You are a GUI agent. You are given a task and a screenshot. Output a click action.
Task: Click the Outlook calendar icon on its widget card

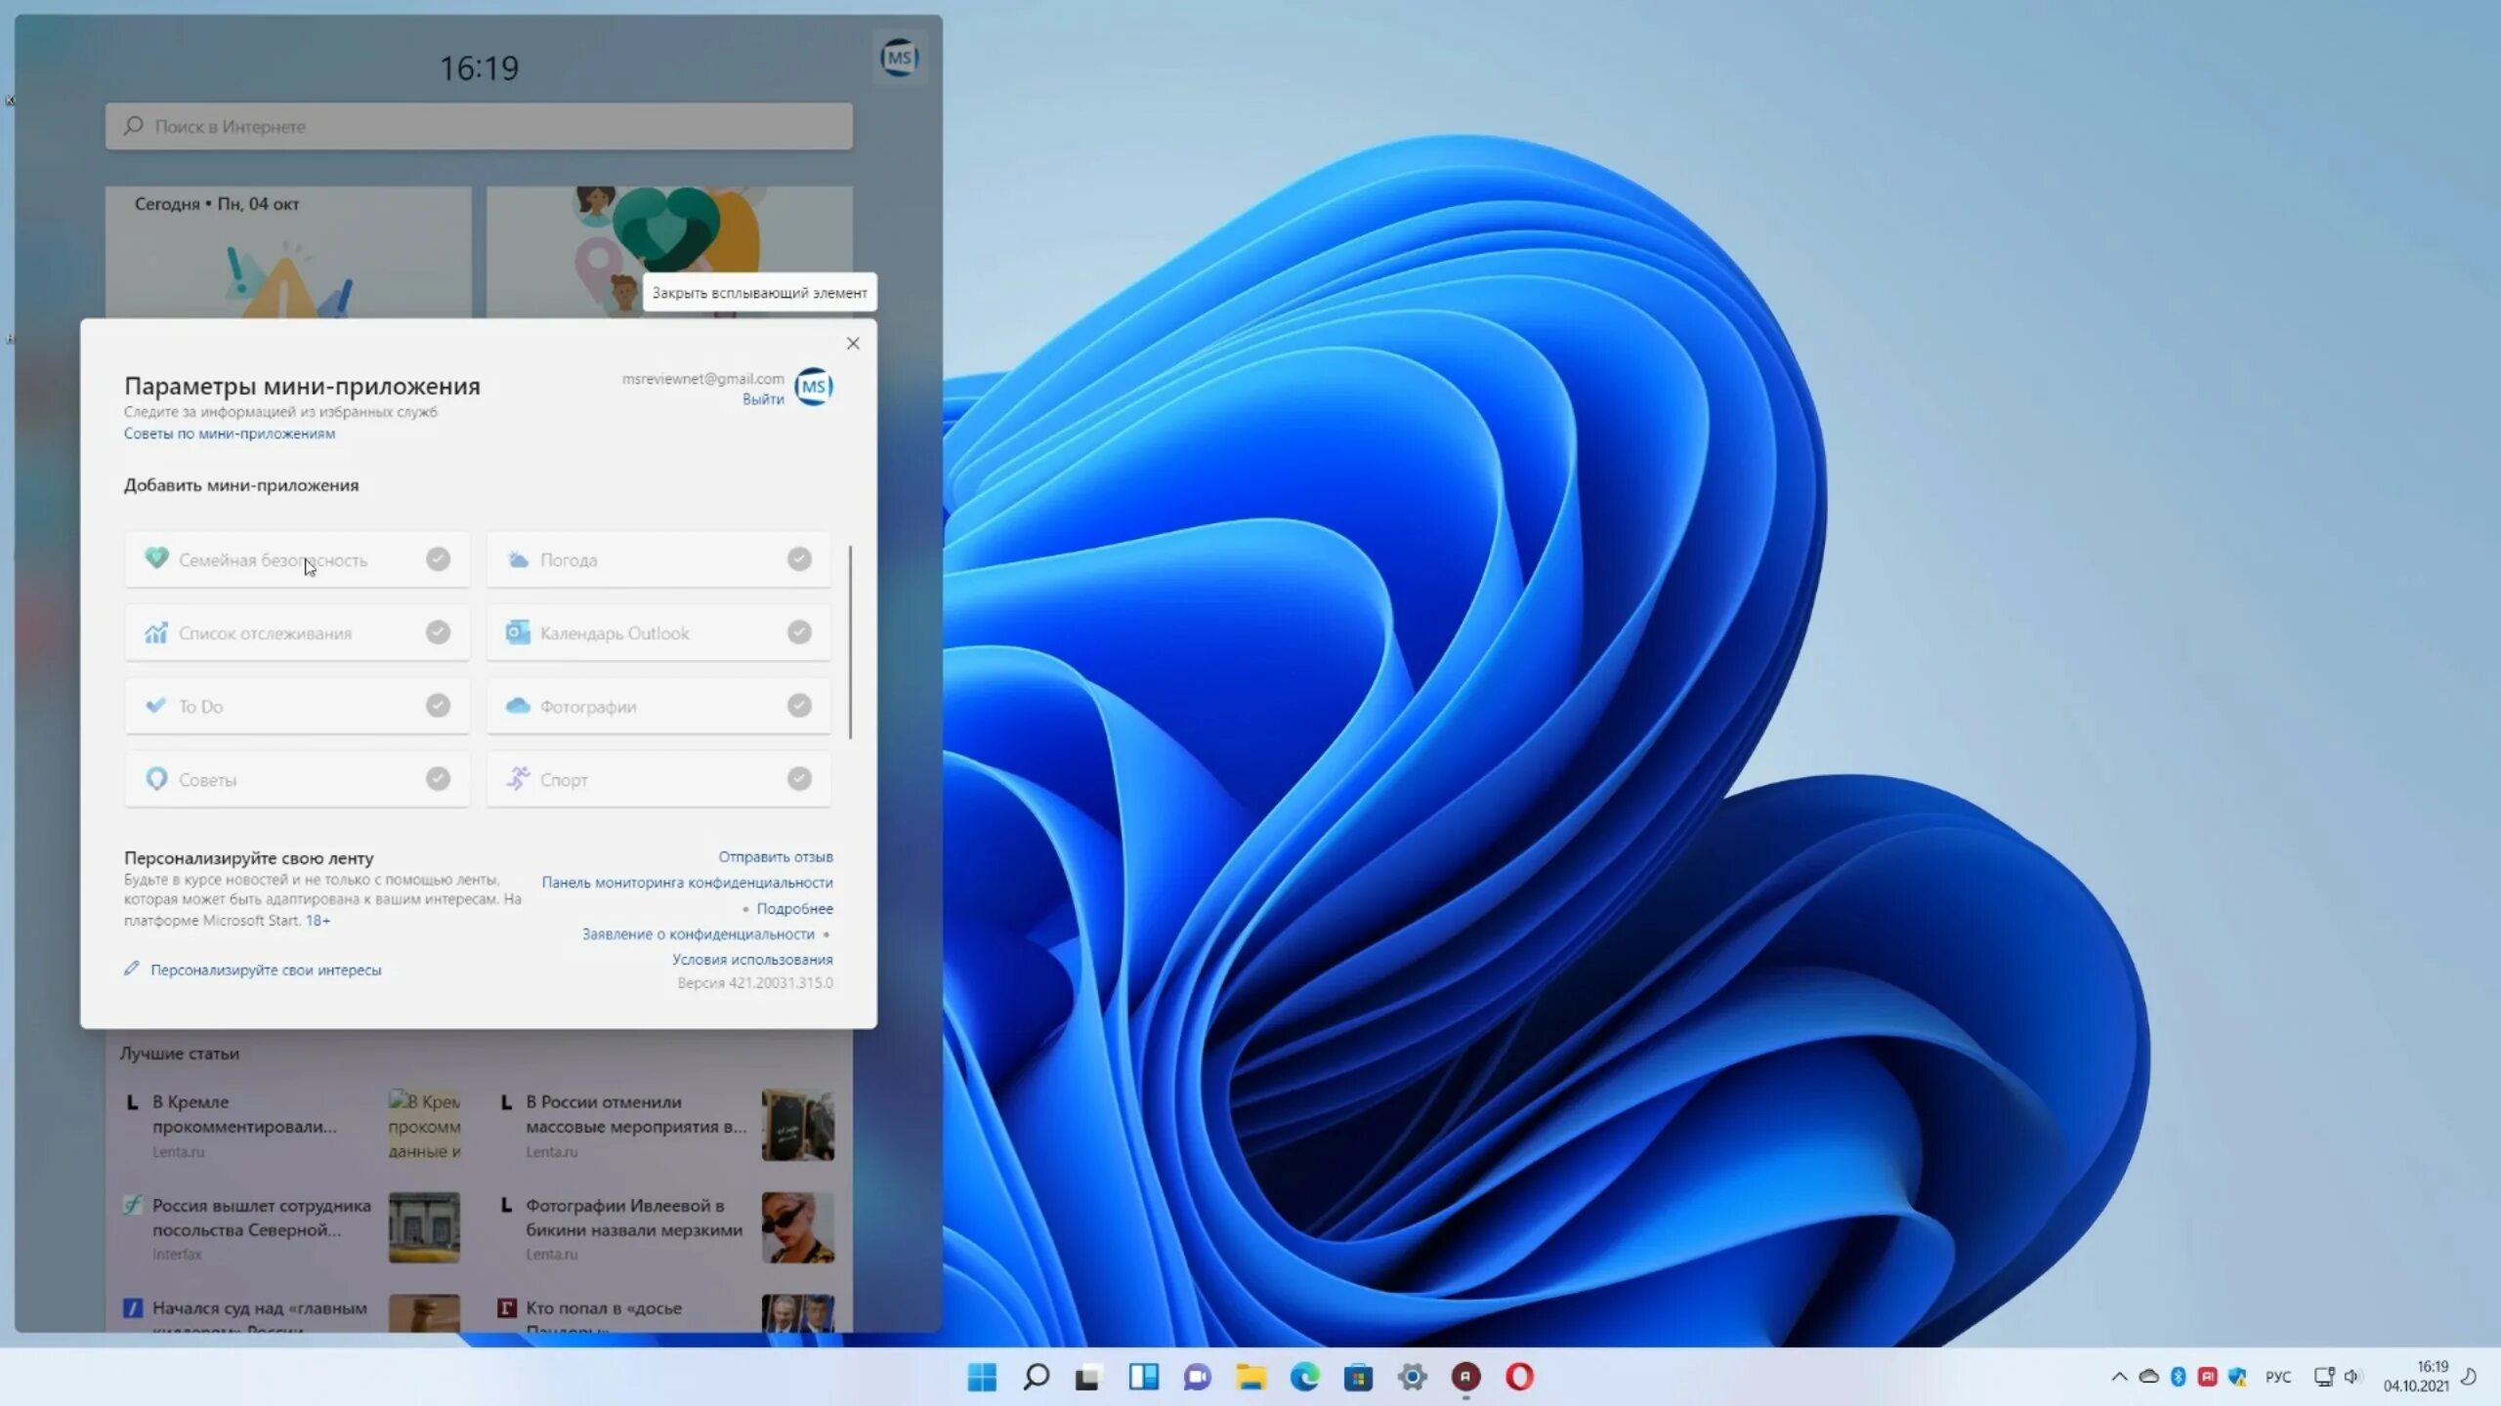tap(516, 633)
